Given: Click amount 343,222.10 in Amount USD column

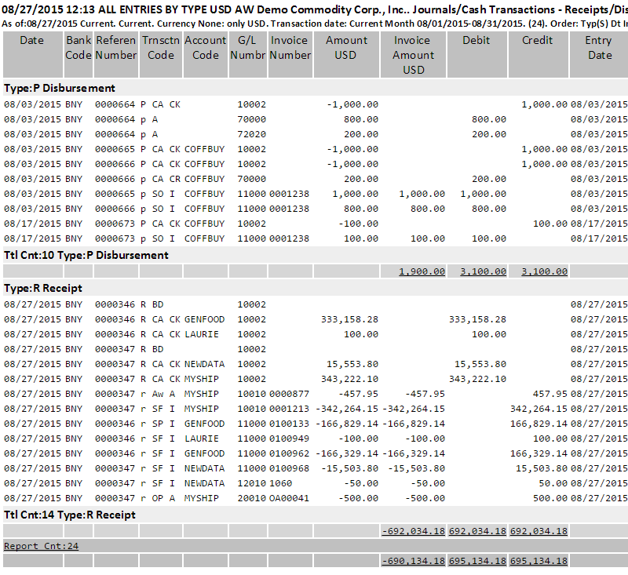Looking at the screenshot, I should pos(349,379).
